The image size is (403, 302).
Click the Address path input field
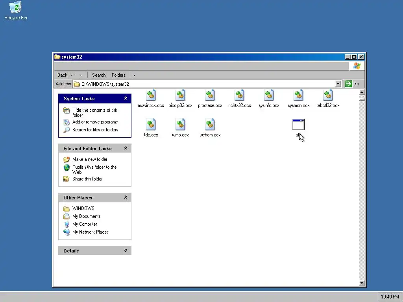207,84
